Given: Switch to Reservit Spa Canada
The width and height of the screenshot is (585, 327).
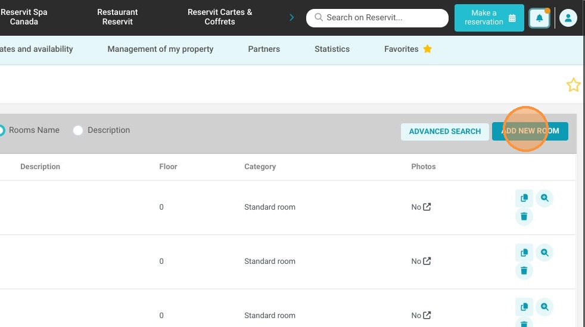Looking at the screenshot, I should pyautogui.click(x=23, y=17).
